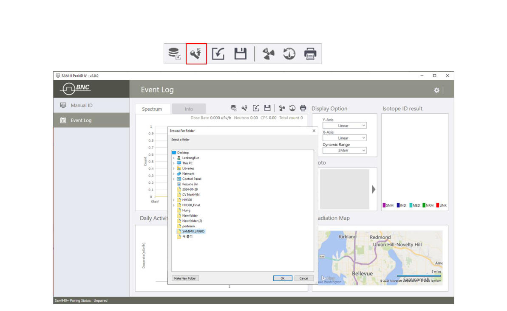Click the large history clock icon in the enlarged strip
This screenshot has height=311, width=507.
click(x=289, y=53)
